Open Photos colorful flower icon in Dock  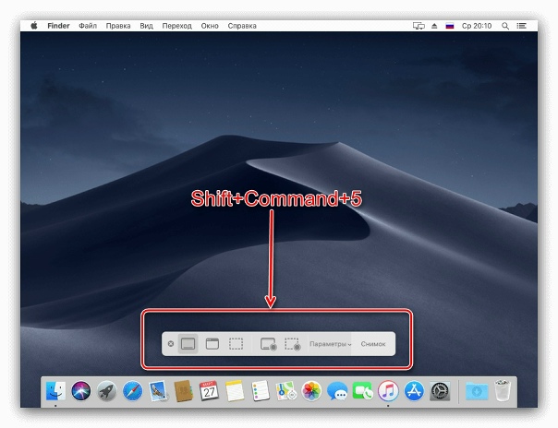click(311, 391)
